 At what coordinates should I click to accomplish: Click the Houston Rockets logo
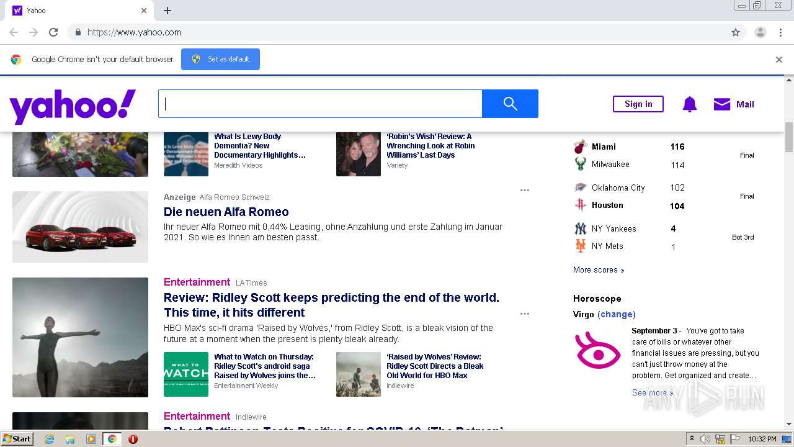580,205
